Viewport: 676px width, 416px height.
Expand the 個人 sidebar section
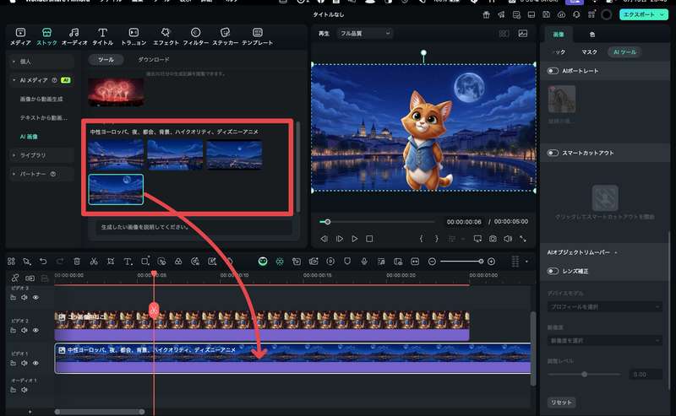coord(14,62)
